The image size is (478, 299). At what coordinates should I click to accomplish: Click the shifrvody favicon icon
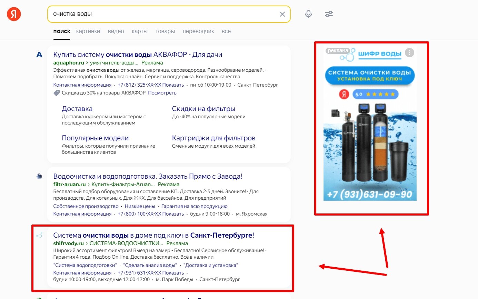[x=39, y=235]
